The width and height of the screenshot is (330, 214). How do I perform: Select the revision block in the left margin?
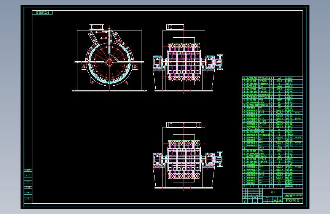[x=28, y=186]
